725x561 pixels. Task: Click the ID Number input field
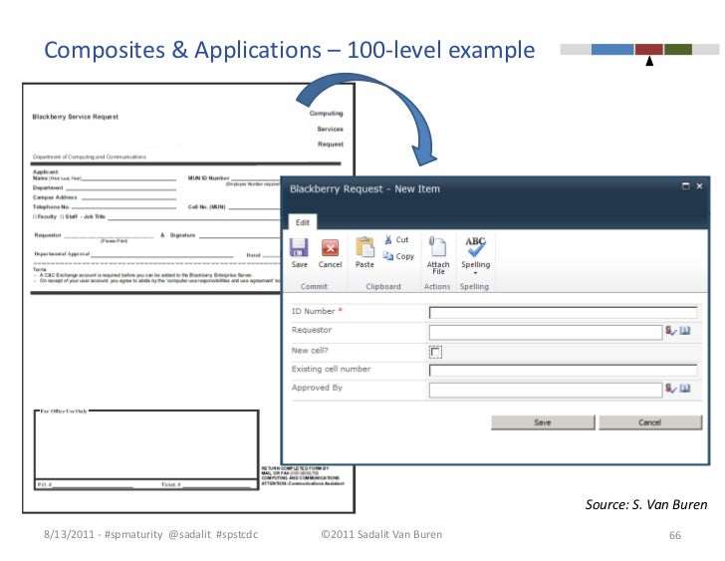coord(564,313)
